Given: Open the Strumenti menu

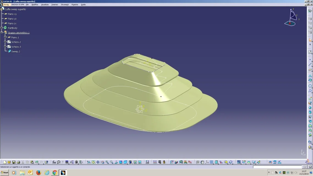Looking at the screenshot, I should pos(65,5).
